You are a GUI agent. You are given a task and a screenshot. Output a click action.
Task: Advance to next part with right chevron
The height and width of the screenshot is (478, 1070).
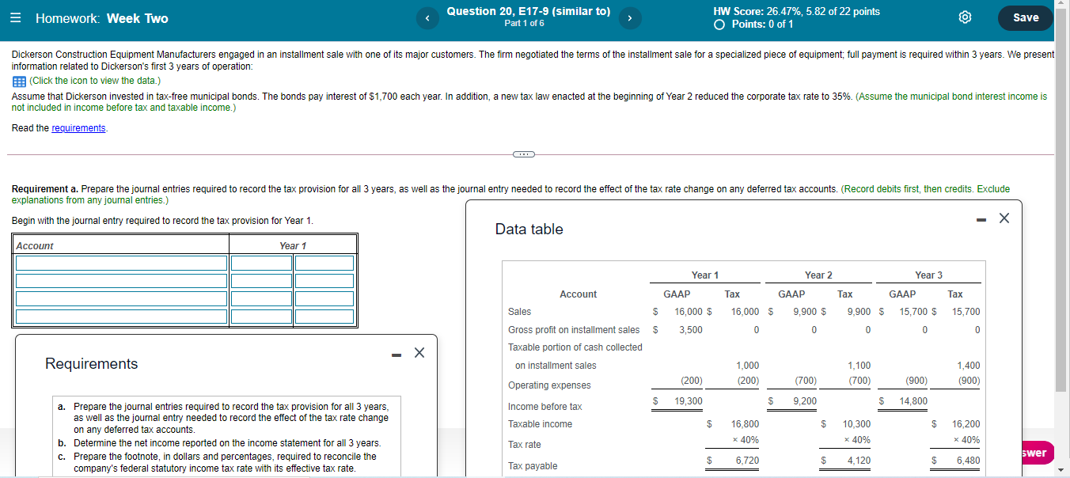pyautogui.click(x=630, y=17)
